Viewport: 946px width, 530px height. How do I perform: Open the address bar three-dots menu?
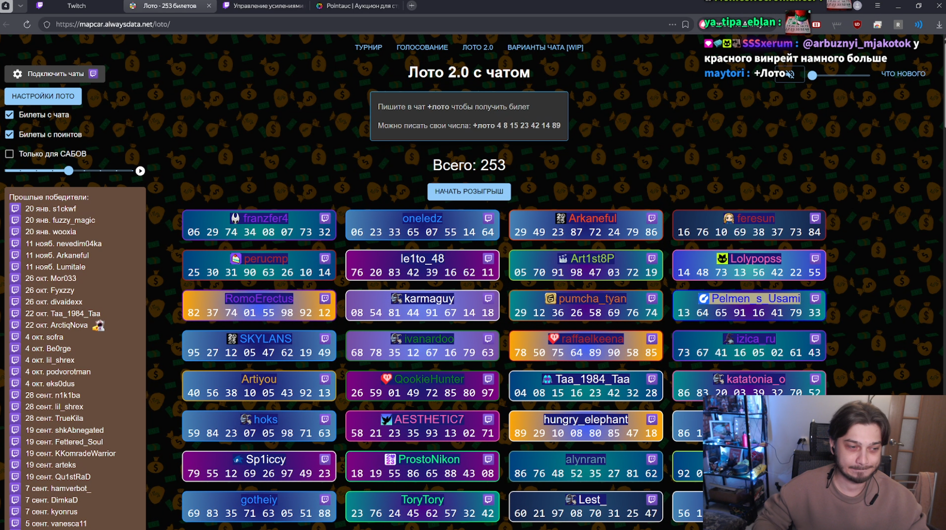click(x=672, y=24)
